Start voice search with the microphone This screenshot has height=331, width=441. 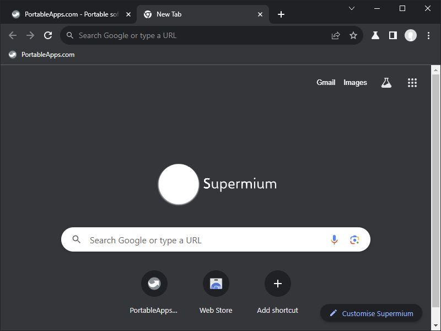coord(334,240)
